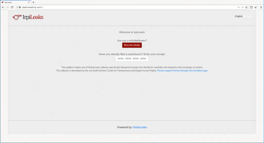Reload the IrpiLeaks page

[x=12, y=7]
